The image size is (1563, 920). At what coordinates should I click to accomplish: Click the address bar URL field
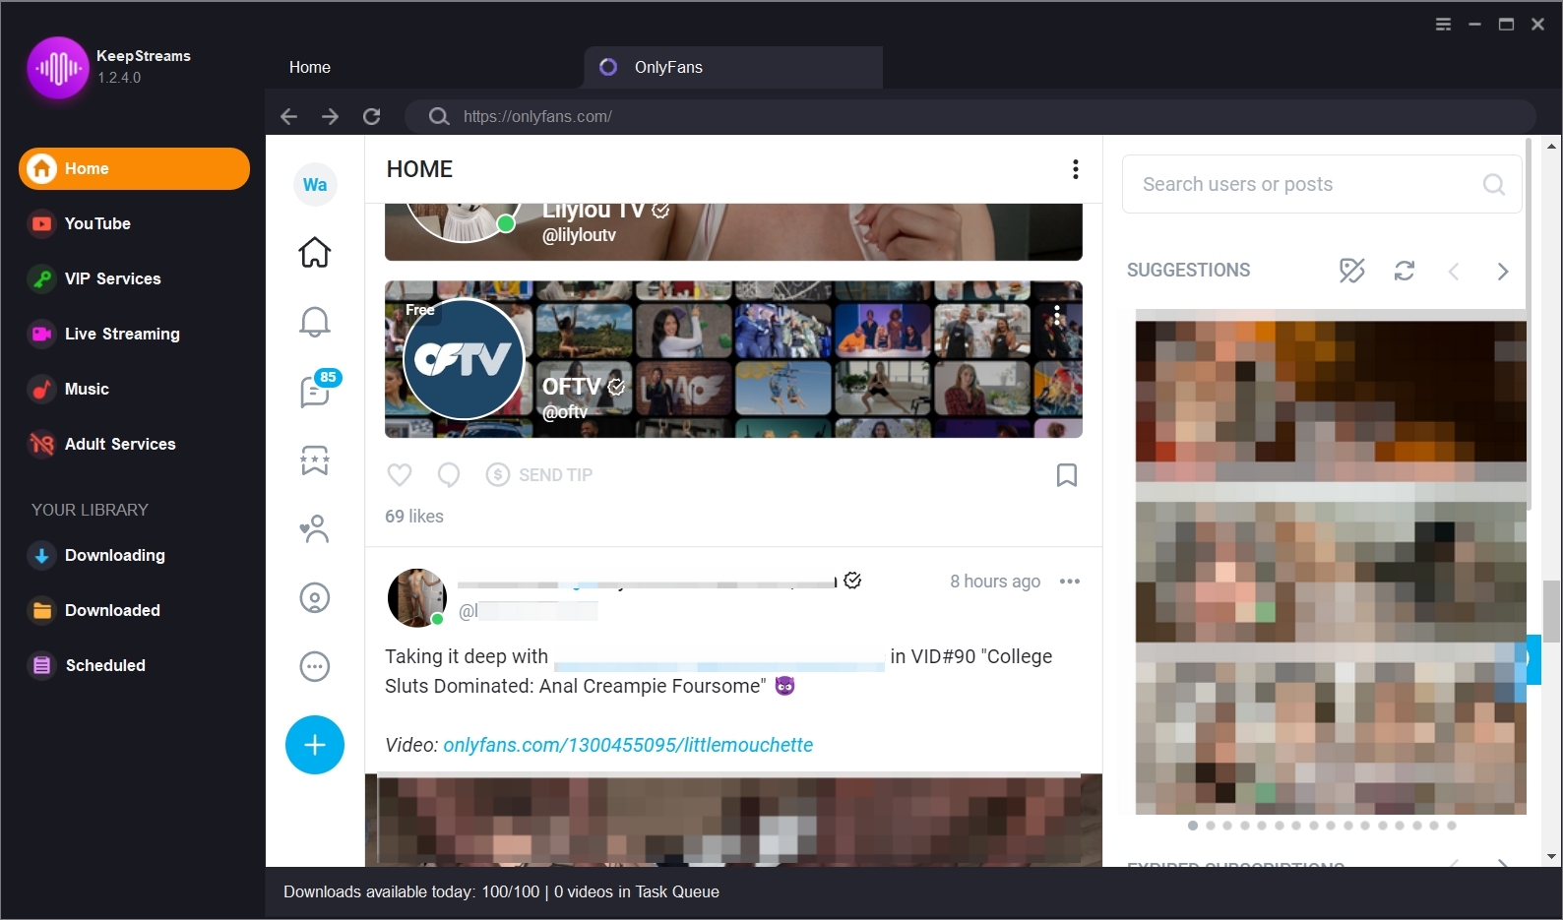click(x=969, y=116)
